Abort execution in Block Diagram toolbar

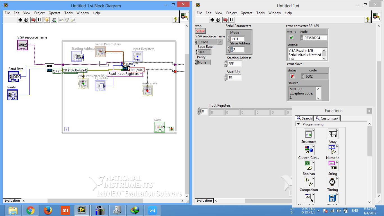pos(33,20)
